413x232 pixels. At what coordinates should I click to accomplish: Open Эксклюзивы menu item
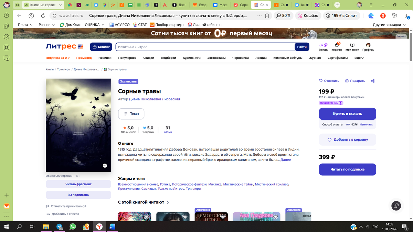[x=216, y=58]
